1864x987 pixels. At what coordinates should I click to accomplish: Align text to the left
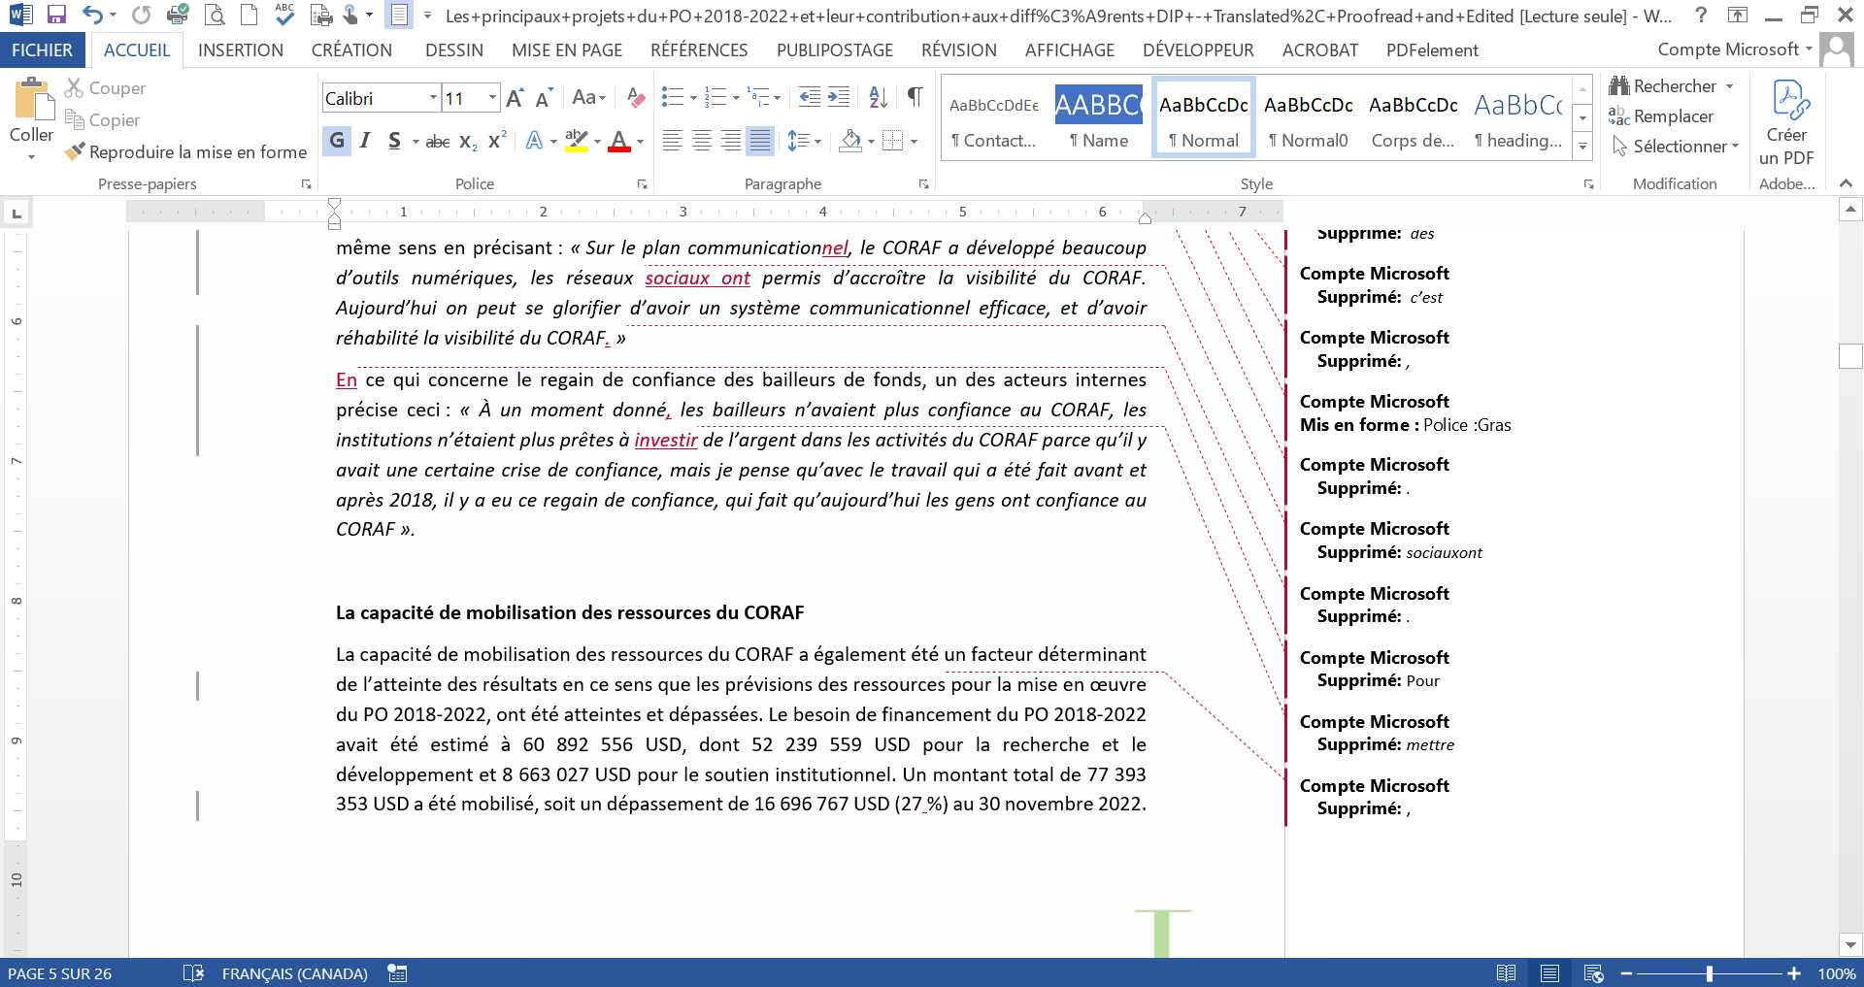coord(672,142)
